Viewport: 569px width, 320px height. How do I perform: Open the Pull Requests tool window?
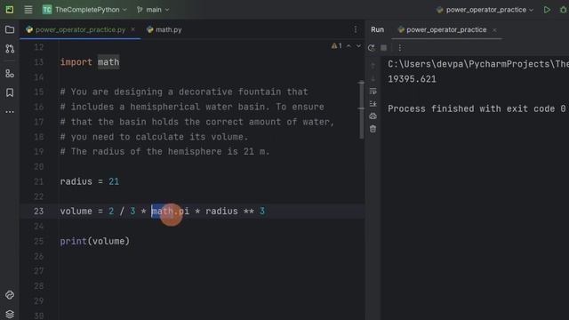(10, 49)
